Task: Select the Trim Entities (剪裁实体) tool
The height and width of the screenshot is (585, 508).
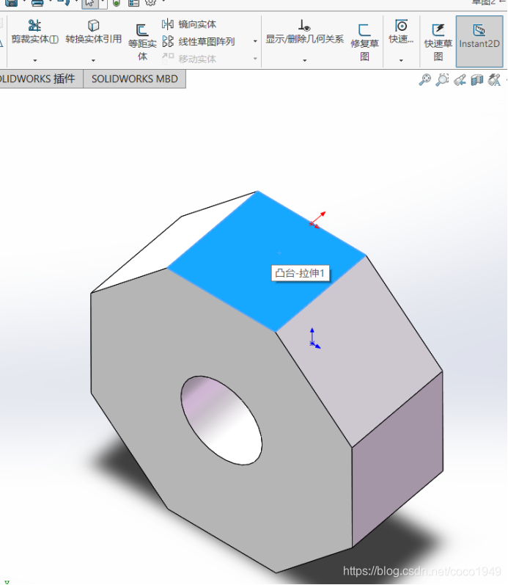Action: click(x=34, y=32)
